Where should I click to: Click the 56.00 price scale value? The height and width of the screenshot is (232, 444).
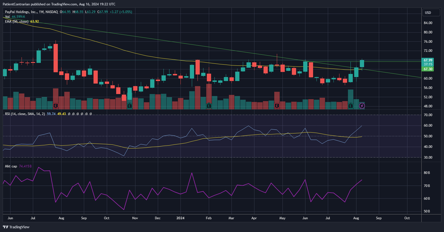[x=428, y=88]
